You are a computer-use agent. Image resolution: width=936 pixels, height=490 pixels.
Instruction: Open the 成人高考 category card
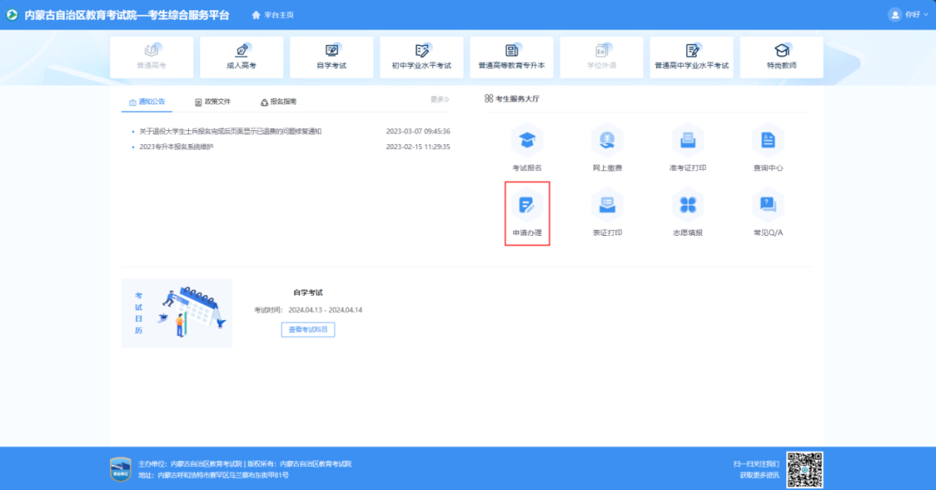pyautogui.click(x=241, y=56)
